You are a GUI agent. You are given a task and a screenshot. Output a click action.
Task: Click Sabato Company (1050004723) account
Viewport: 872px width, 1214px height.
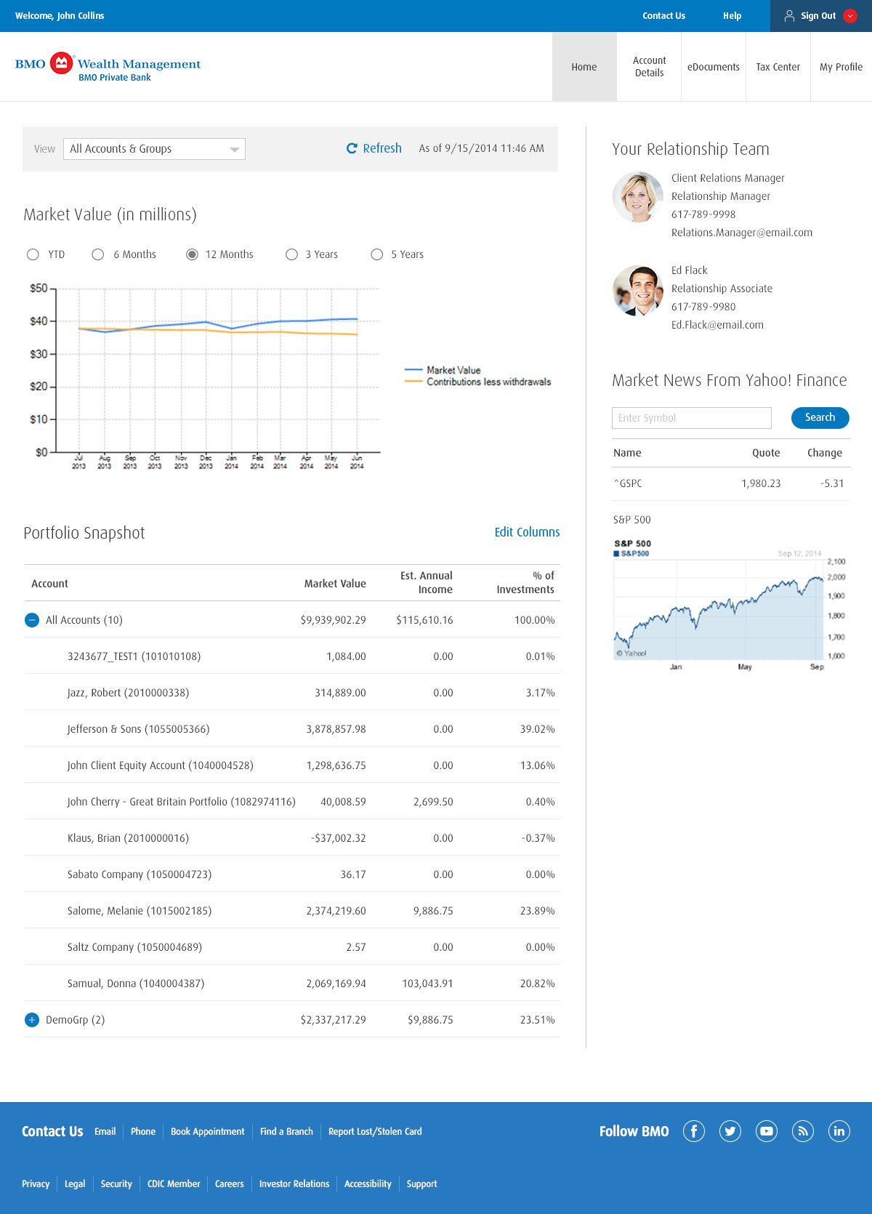point(140,875)
